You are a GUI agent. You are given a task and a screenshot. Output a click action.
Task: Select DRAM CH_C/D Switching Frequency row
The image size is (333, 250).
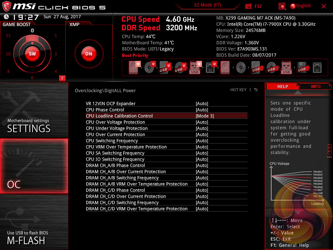point(166,202)
